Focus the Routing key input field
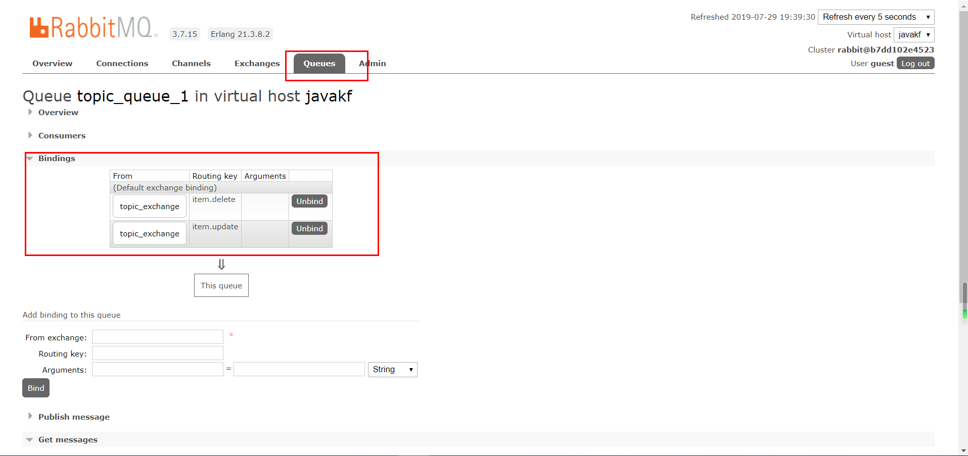Image resolution: width=968 pixels, height=456 pixels. tap(158, 353)
